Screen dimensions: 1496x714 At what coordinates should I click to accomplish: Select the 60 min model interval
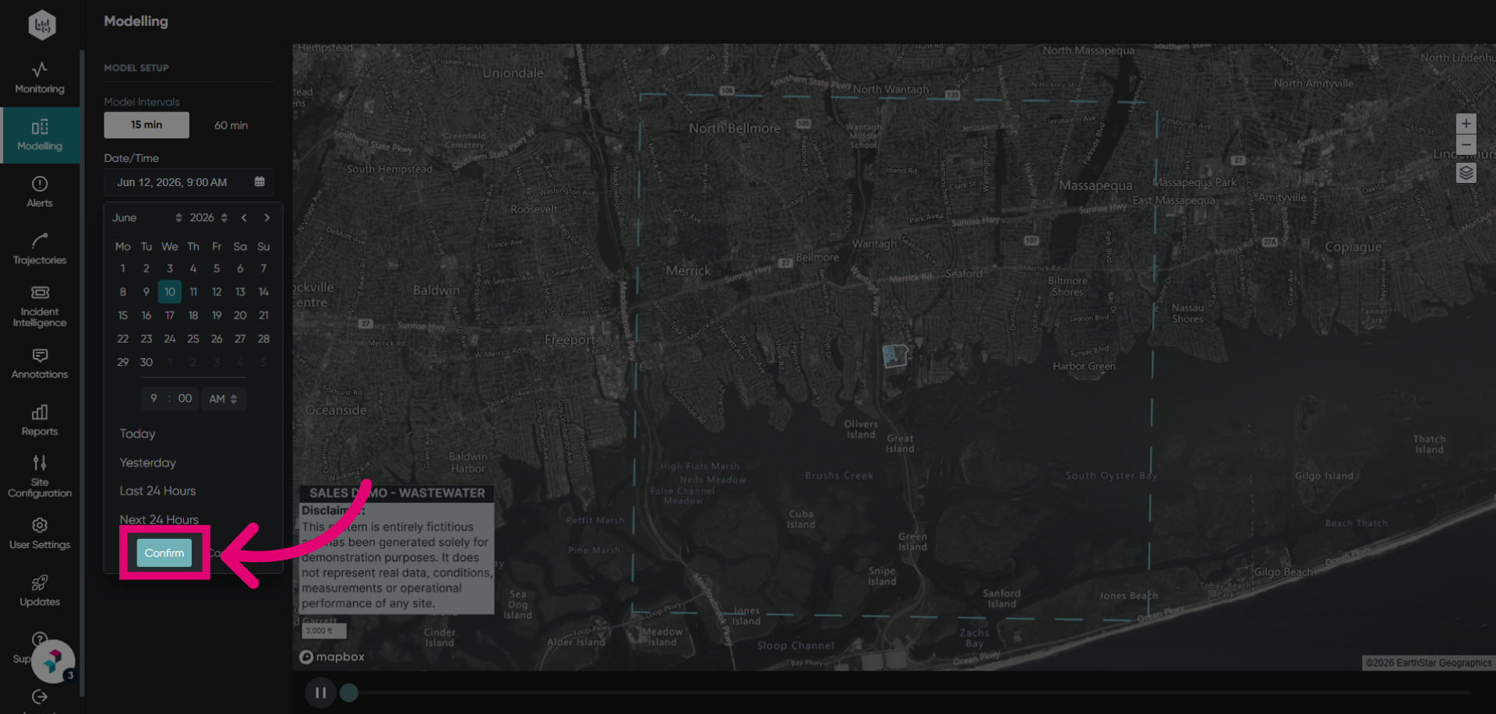click(231, 125)
